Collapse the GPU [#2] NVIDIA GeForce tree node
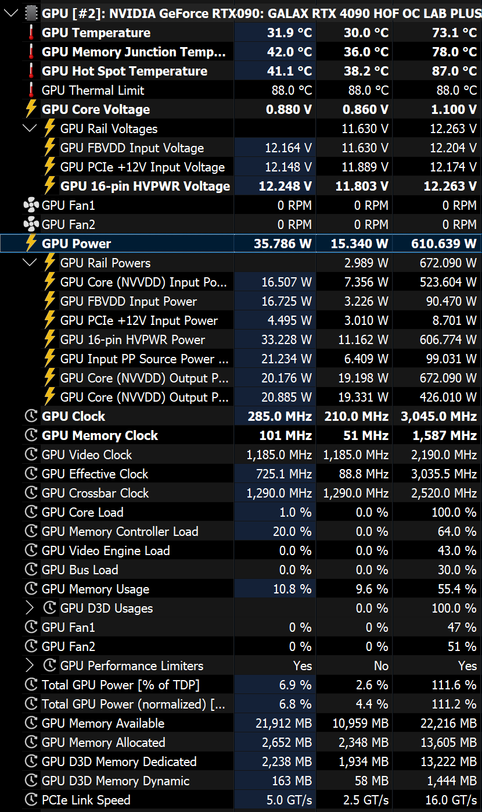This screenshot has width=482, height=812. pos(11,13)
